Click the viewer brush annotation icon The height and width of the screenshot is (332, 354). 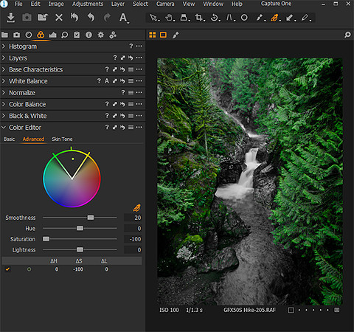pos(176,35)
